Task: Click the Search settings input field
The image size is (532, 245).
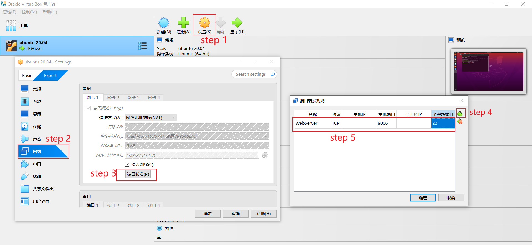Action: pyautogui.click(x=251, y=74)
